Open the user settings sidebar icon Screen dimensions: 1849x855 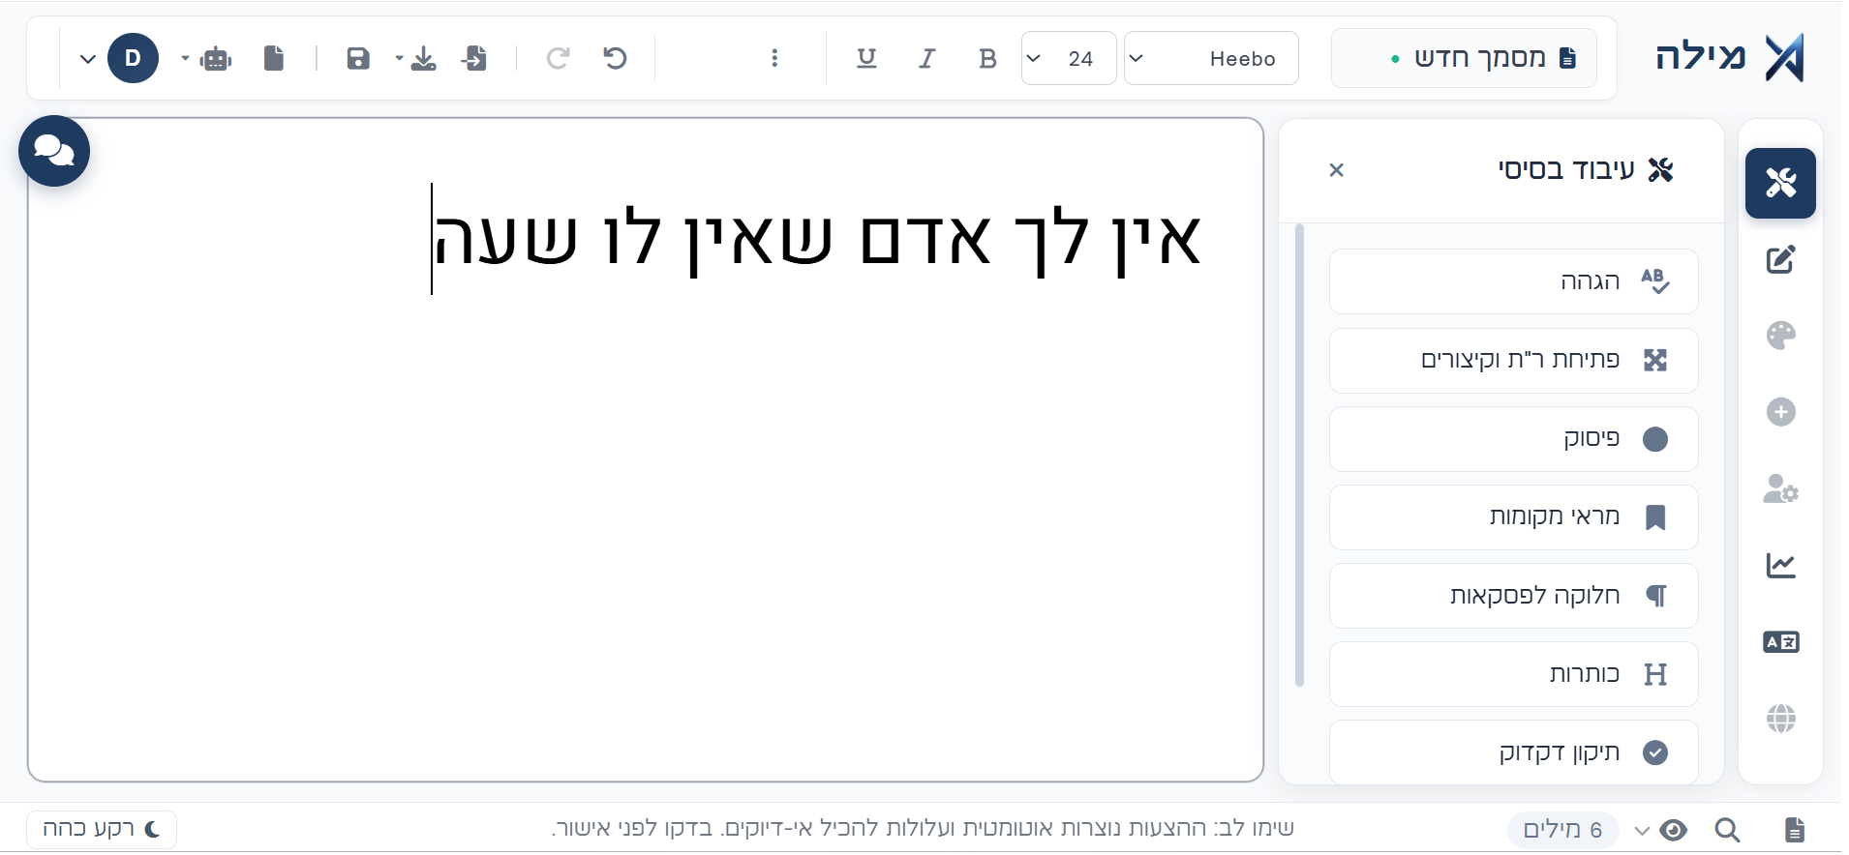click(x=1780, y=488)
